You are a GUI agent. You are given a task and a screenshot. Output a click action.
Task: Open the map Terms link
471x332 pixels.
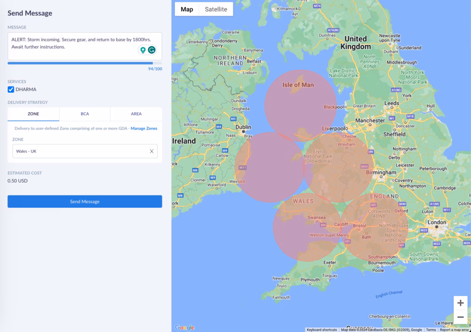pyautogui.click(x=431, y=330)
